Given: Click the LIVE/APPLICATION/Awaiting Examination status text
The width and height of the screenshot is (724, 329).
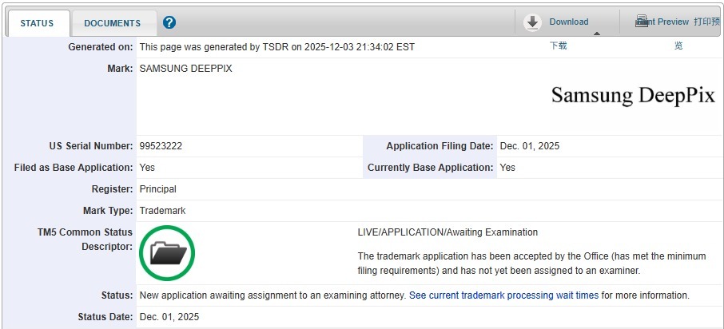Looking at the screenshot, I should 448,232.
